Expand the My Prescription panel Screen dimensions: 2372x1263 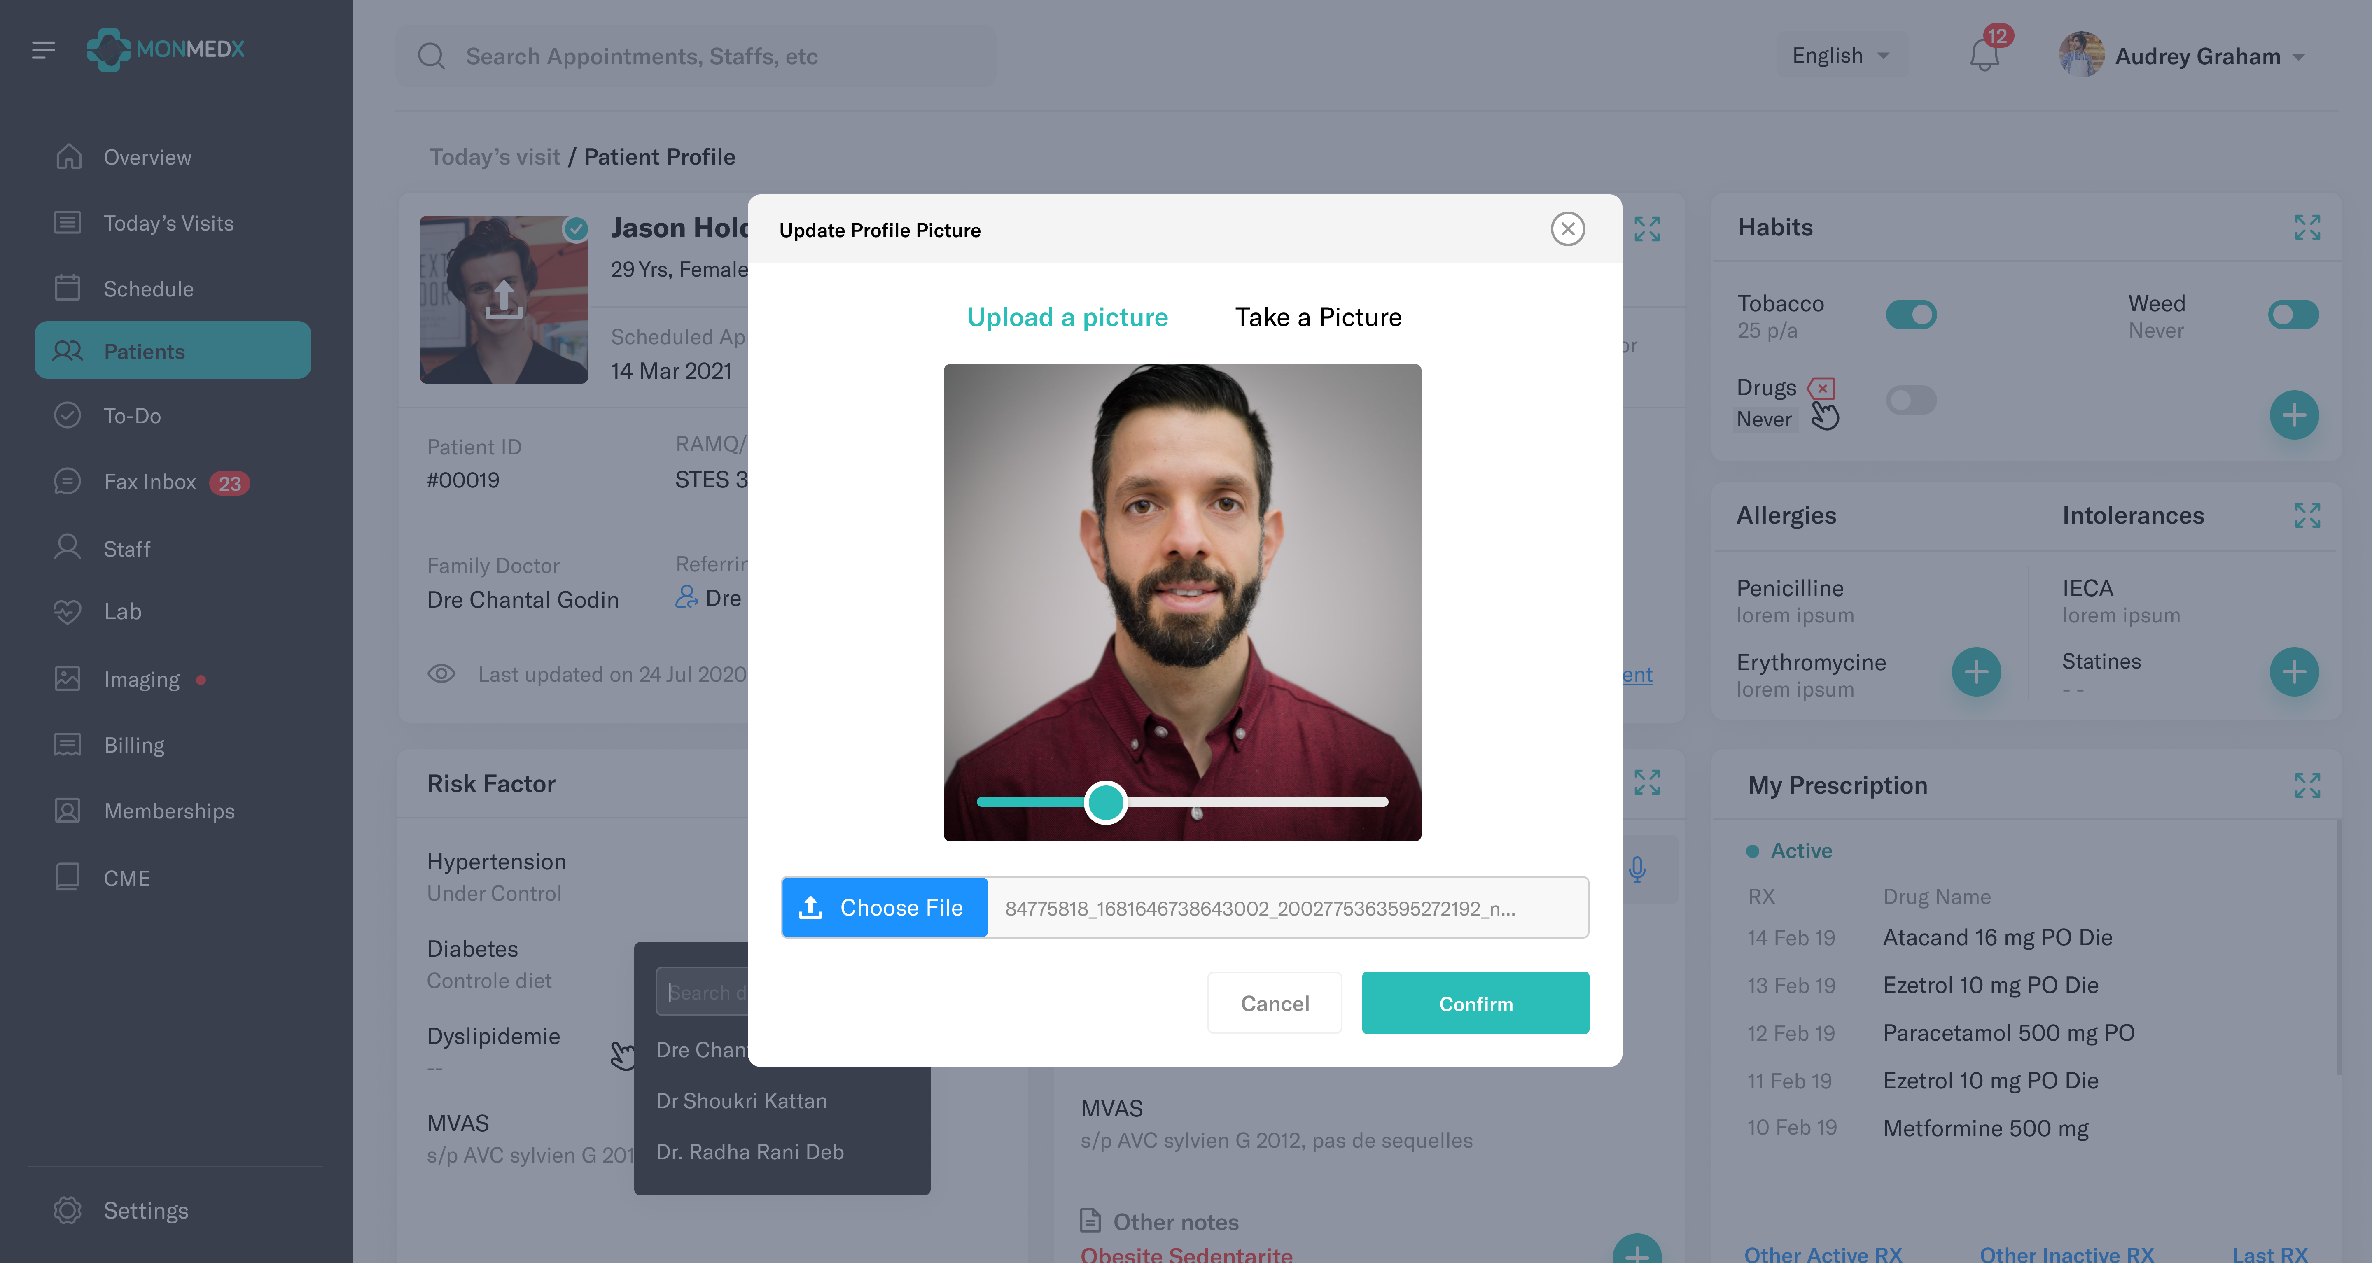(x=2307, y=785)
